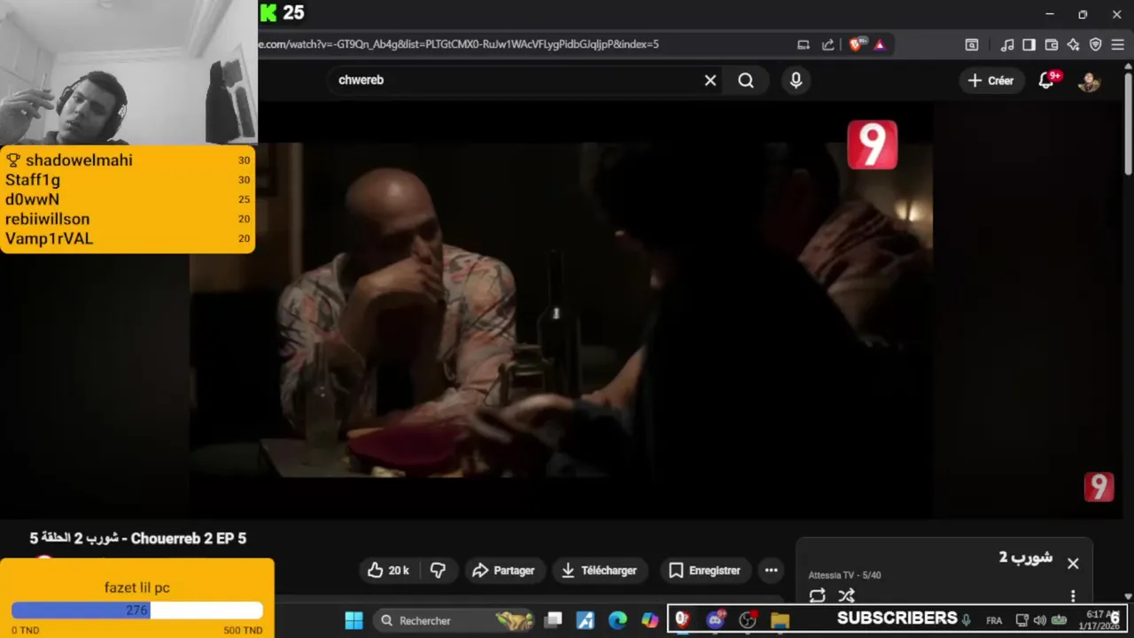The height and width of the screenshot is (638, 1134).
Task: Open the taskbar clock and date
Action: click(1099, 620)
